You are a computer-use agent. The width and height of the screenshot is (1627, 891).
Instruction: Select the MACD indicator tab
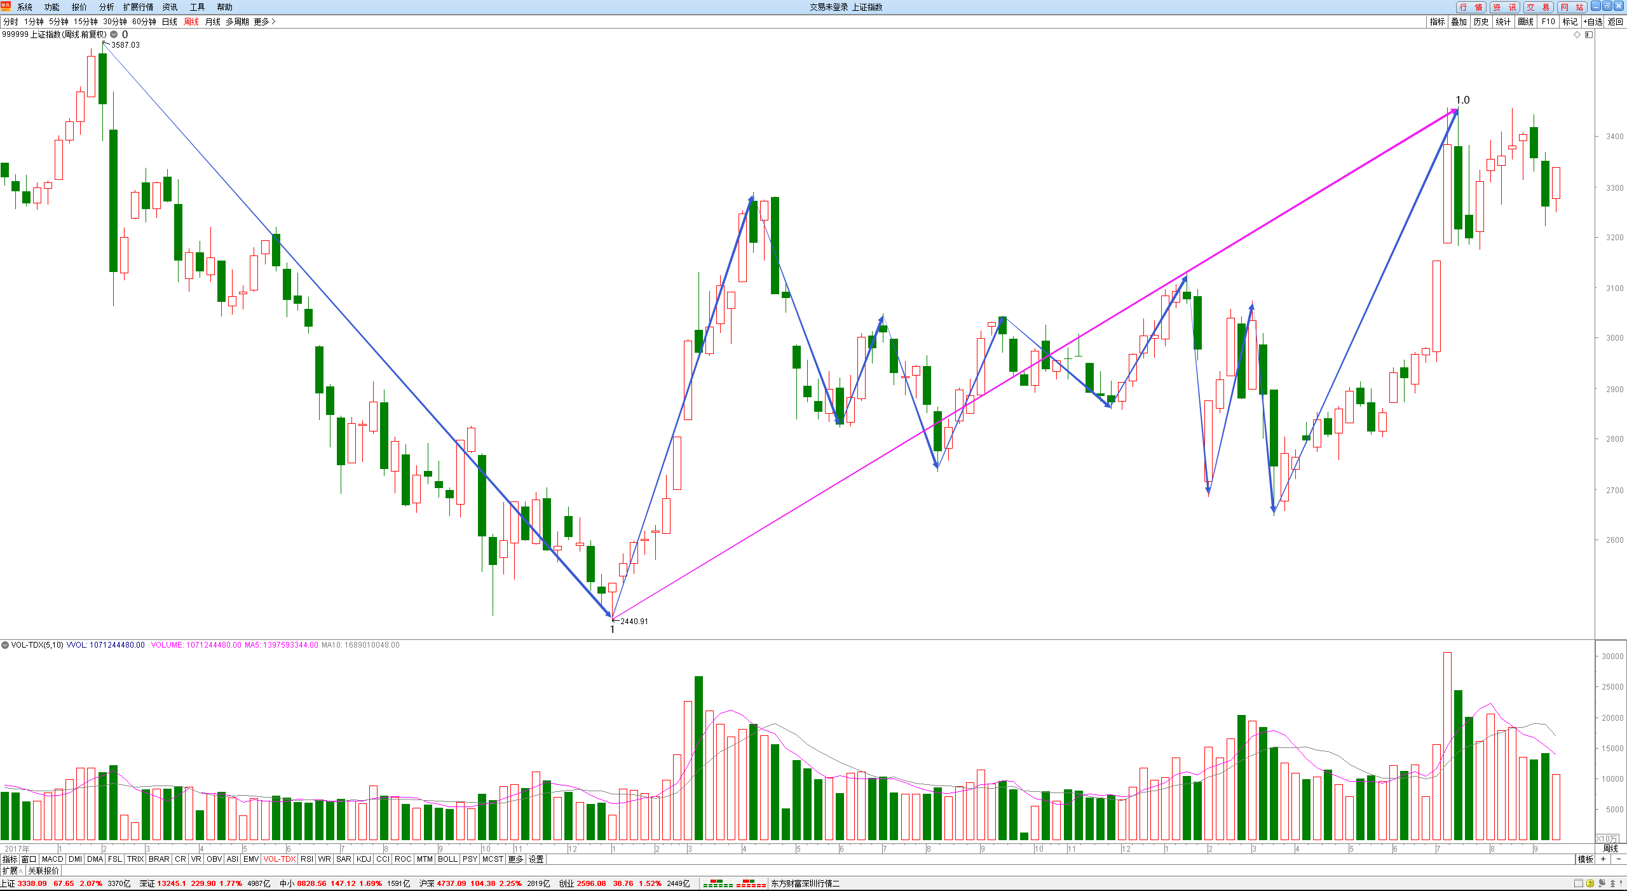point(53,859)
